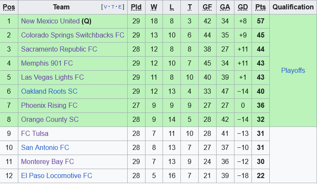Viewport: 317px width, 184px height.
Task: Click the V (view template) link
Action: coord(105,7)
